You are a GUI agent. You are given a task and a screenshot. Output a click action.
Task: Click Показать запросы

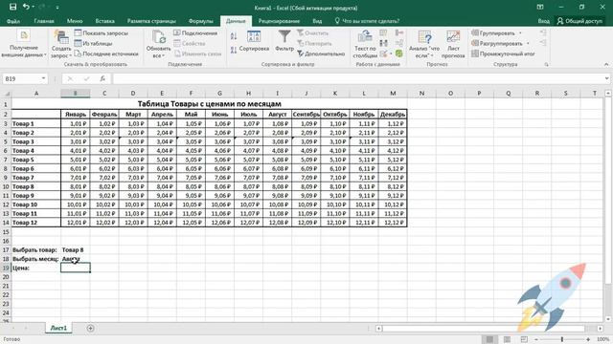coord(102,33)
